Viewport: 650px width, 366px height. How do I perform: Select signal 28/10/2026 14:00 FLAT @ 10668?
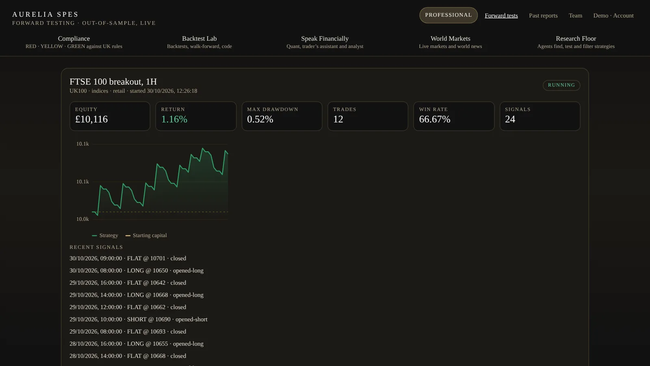pos(128,356)
